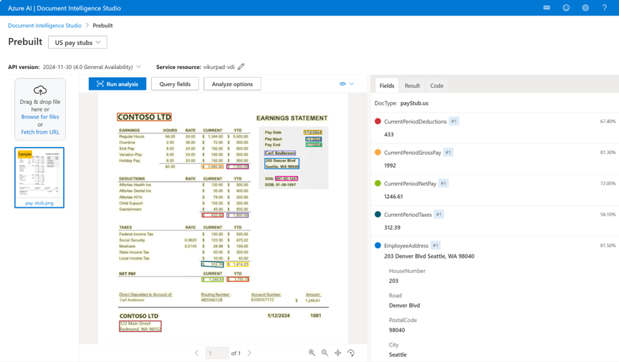619x362 pixels.
Task: Click Browse for files link
Action: point(40,117)
